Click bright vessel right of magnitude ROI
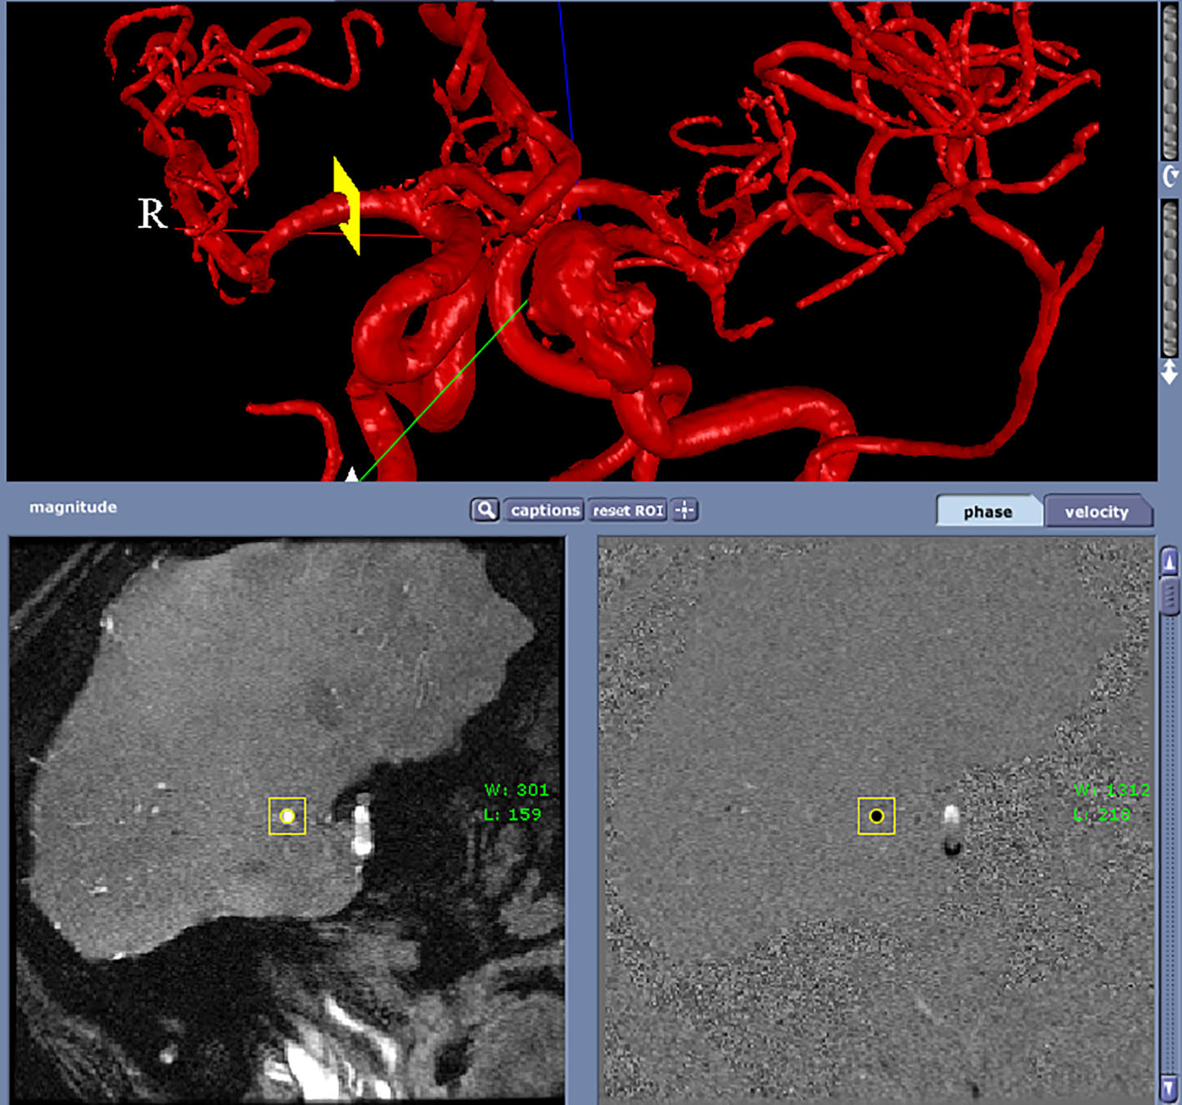 362,826
